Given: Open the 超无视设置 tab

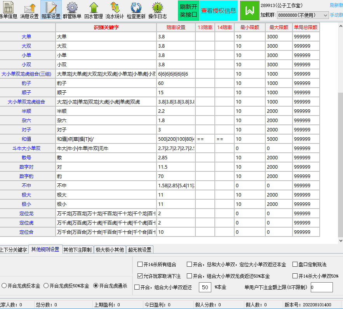Looking at the screenshot, I should tap(140, 250).
